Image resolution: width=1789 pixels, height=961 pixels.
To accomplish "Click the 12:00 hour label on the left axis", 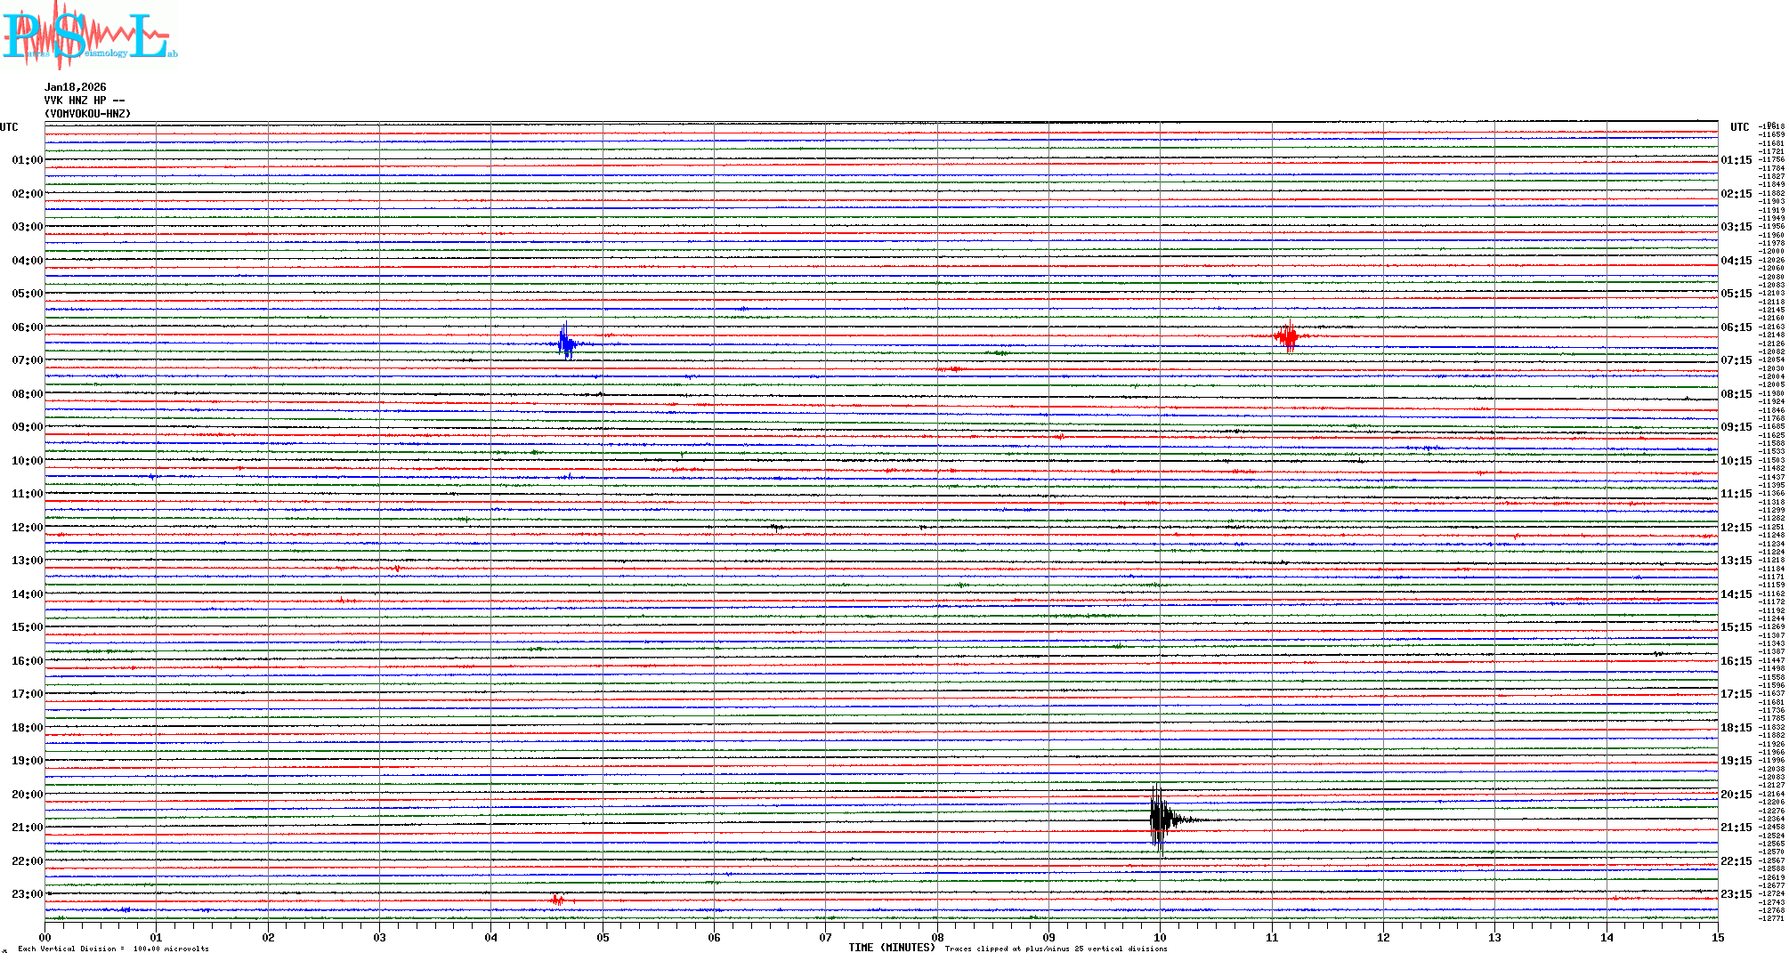I will pyautogui.click(x=27, y=528).
